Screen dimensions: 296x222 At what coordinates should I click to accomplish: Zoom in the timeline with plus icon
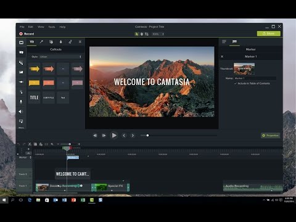(79, 144)
